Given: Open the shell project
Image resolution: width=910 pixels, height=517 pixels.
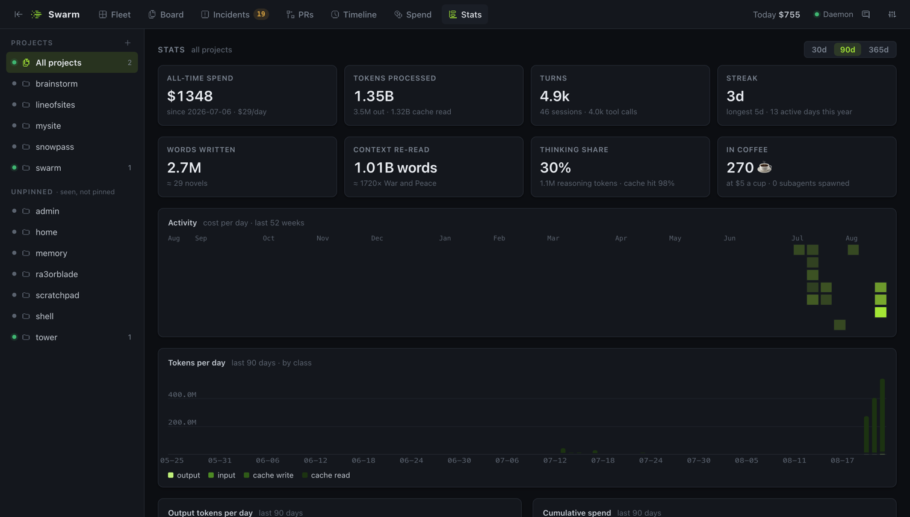Looking at the screenshot, I should pyautogui.click(x=72, y=316).
